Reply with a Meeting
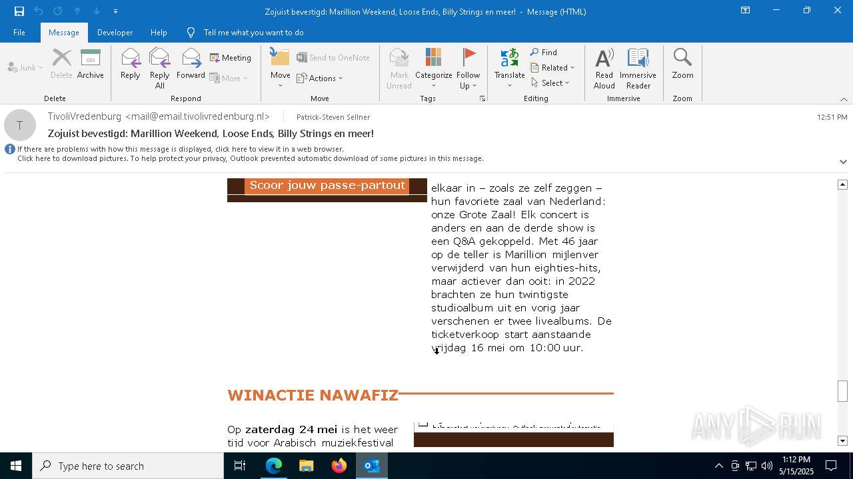The height and width of the screenshot is (479, 853). coord(231,58)
